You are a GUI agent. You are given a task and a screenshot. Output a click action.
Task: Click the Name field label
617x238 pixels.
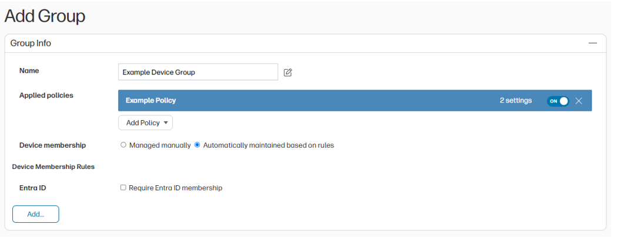tap(29, 71)
